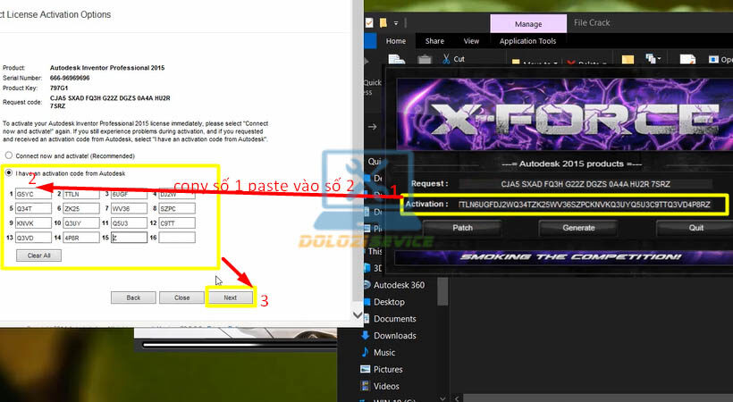Viewport: 733px width, 402px height.
Task: Click the Patch button in X-Force
Action: coord(462,228)
